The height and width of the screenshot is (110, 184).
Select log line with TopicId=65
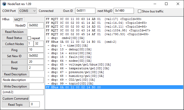pyautogui.click(x=114, y=23)
